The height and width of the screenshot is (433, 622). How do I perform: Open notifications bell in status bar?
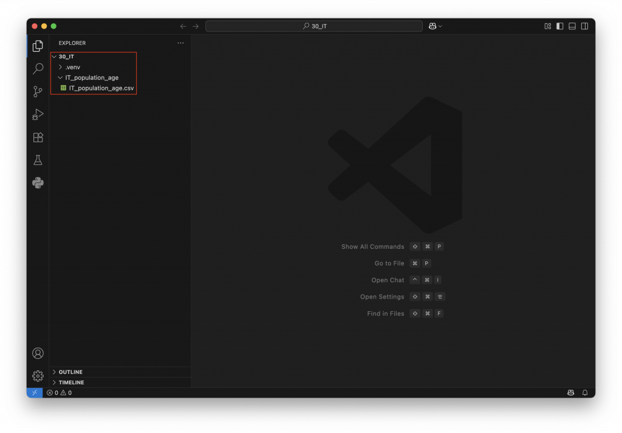click(x=585, y=392)
